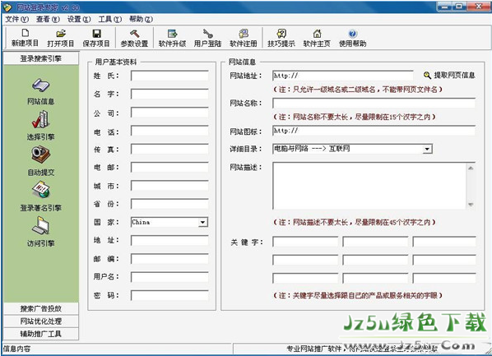
Task: Open the 文件 menu
Action: (17, 19)
